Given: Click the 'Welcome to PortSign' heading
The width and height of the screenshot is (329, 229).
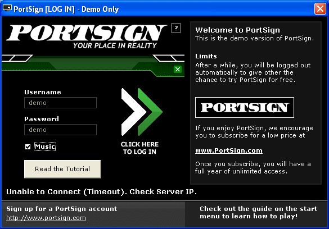Looking at the screenshot, I should (237, 30).
